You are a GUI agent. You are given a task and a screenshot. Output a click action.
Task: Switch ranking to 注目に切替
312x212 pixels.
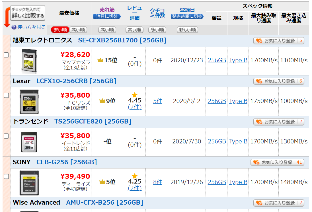107,17
